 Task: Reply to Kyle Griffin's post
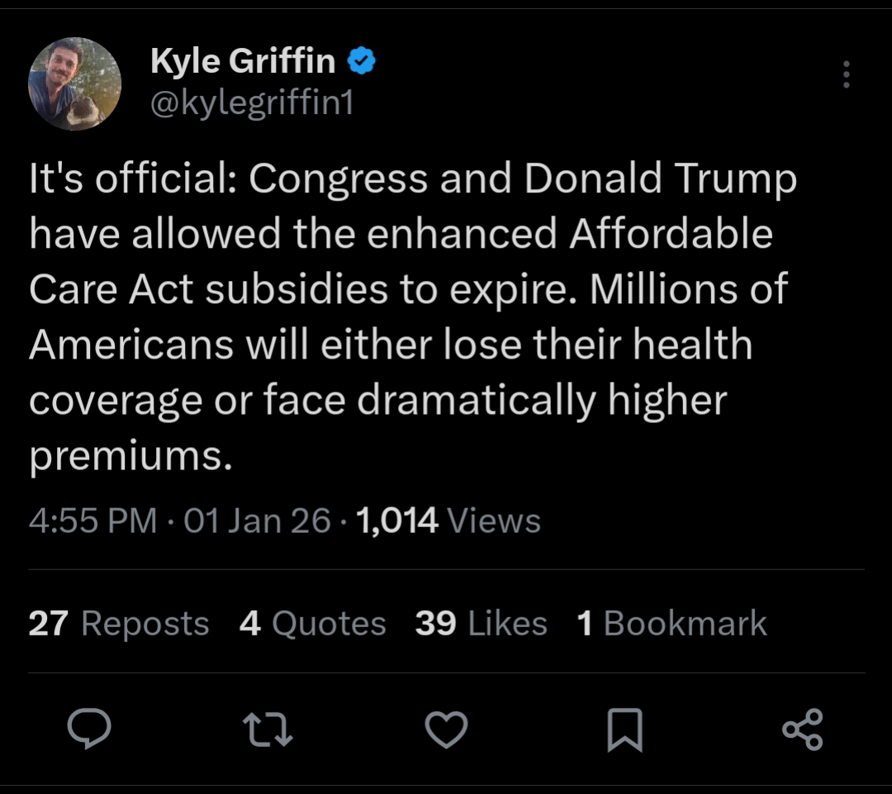(89, 729)
